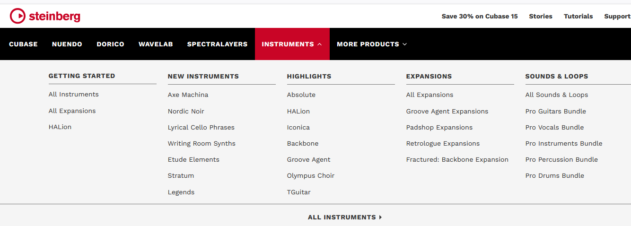Image resolution: width=631 pixels, height=226 pixels.
Task: Click the All Instruments footer arrow link
Action: (x=345, y=217)
